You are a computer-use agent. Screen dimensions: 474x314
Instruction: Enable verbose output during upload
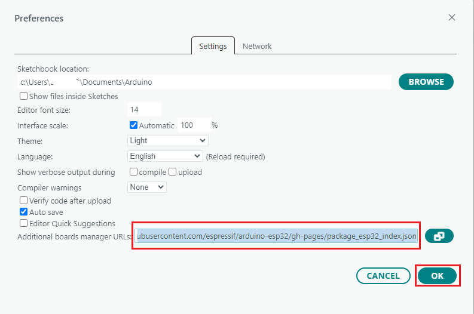coord(172,172)
